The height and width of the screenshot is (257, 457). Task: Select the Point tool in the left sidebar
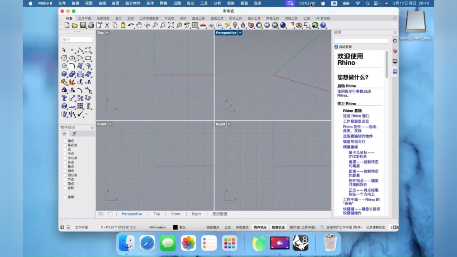(x=72, y=50)
